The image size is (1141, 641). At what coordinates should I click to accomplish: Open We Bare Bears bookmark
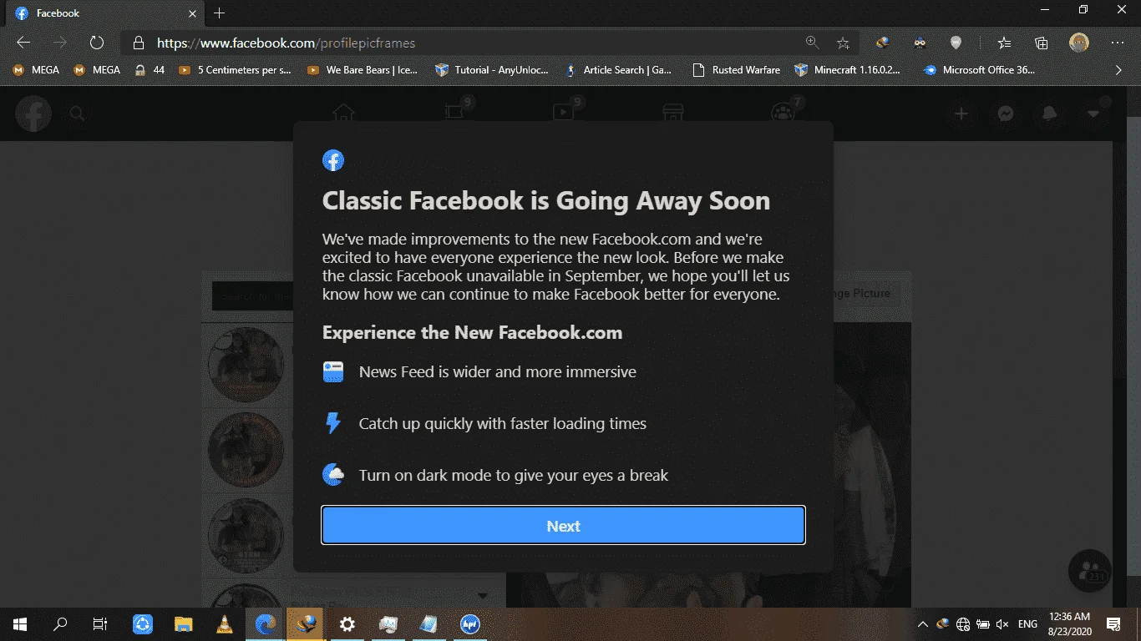tap(363, 70)
